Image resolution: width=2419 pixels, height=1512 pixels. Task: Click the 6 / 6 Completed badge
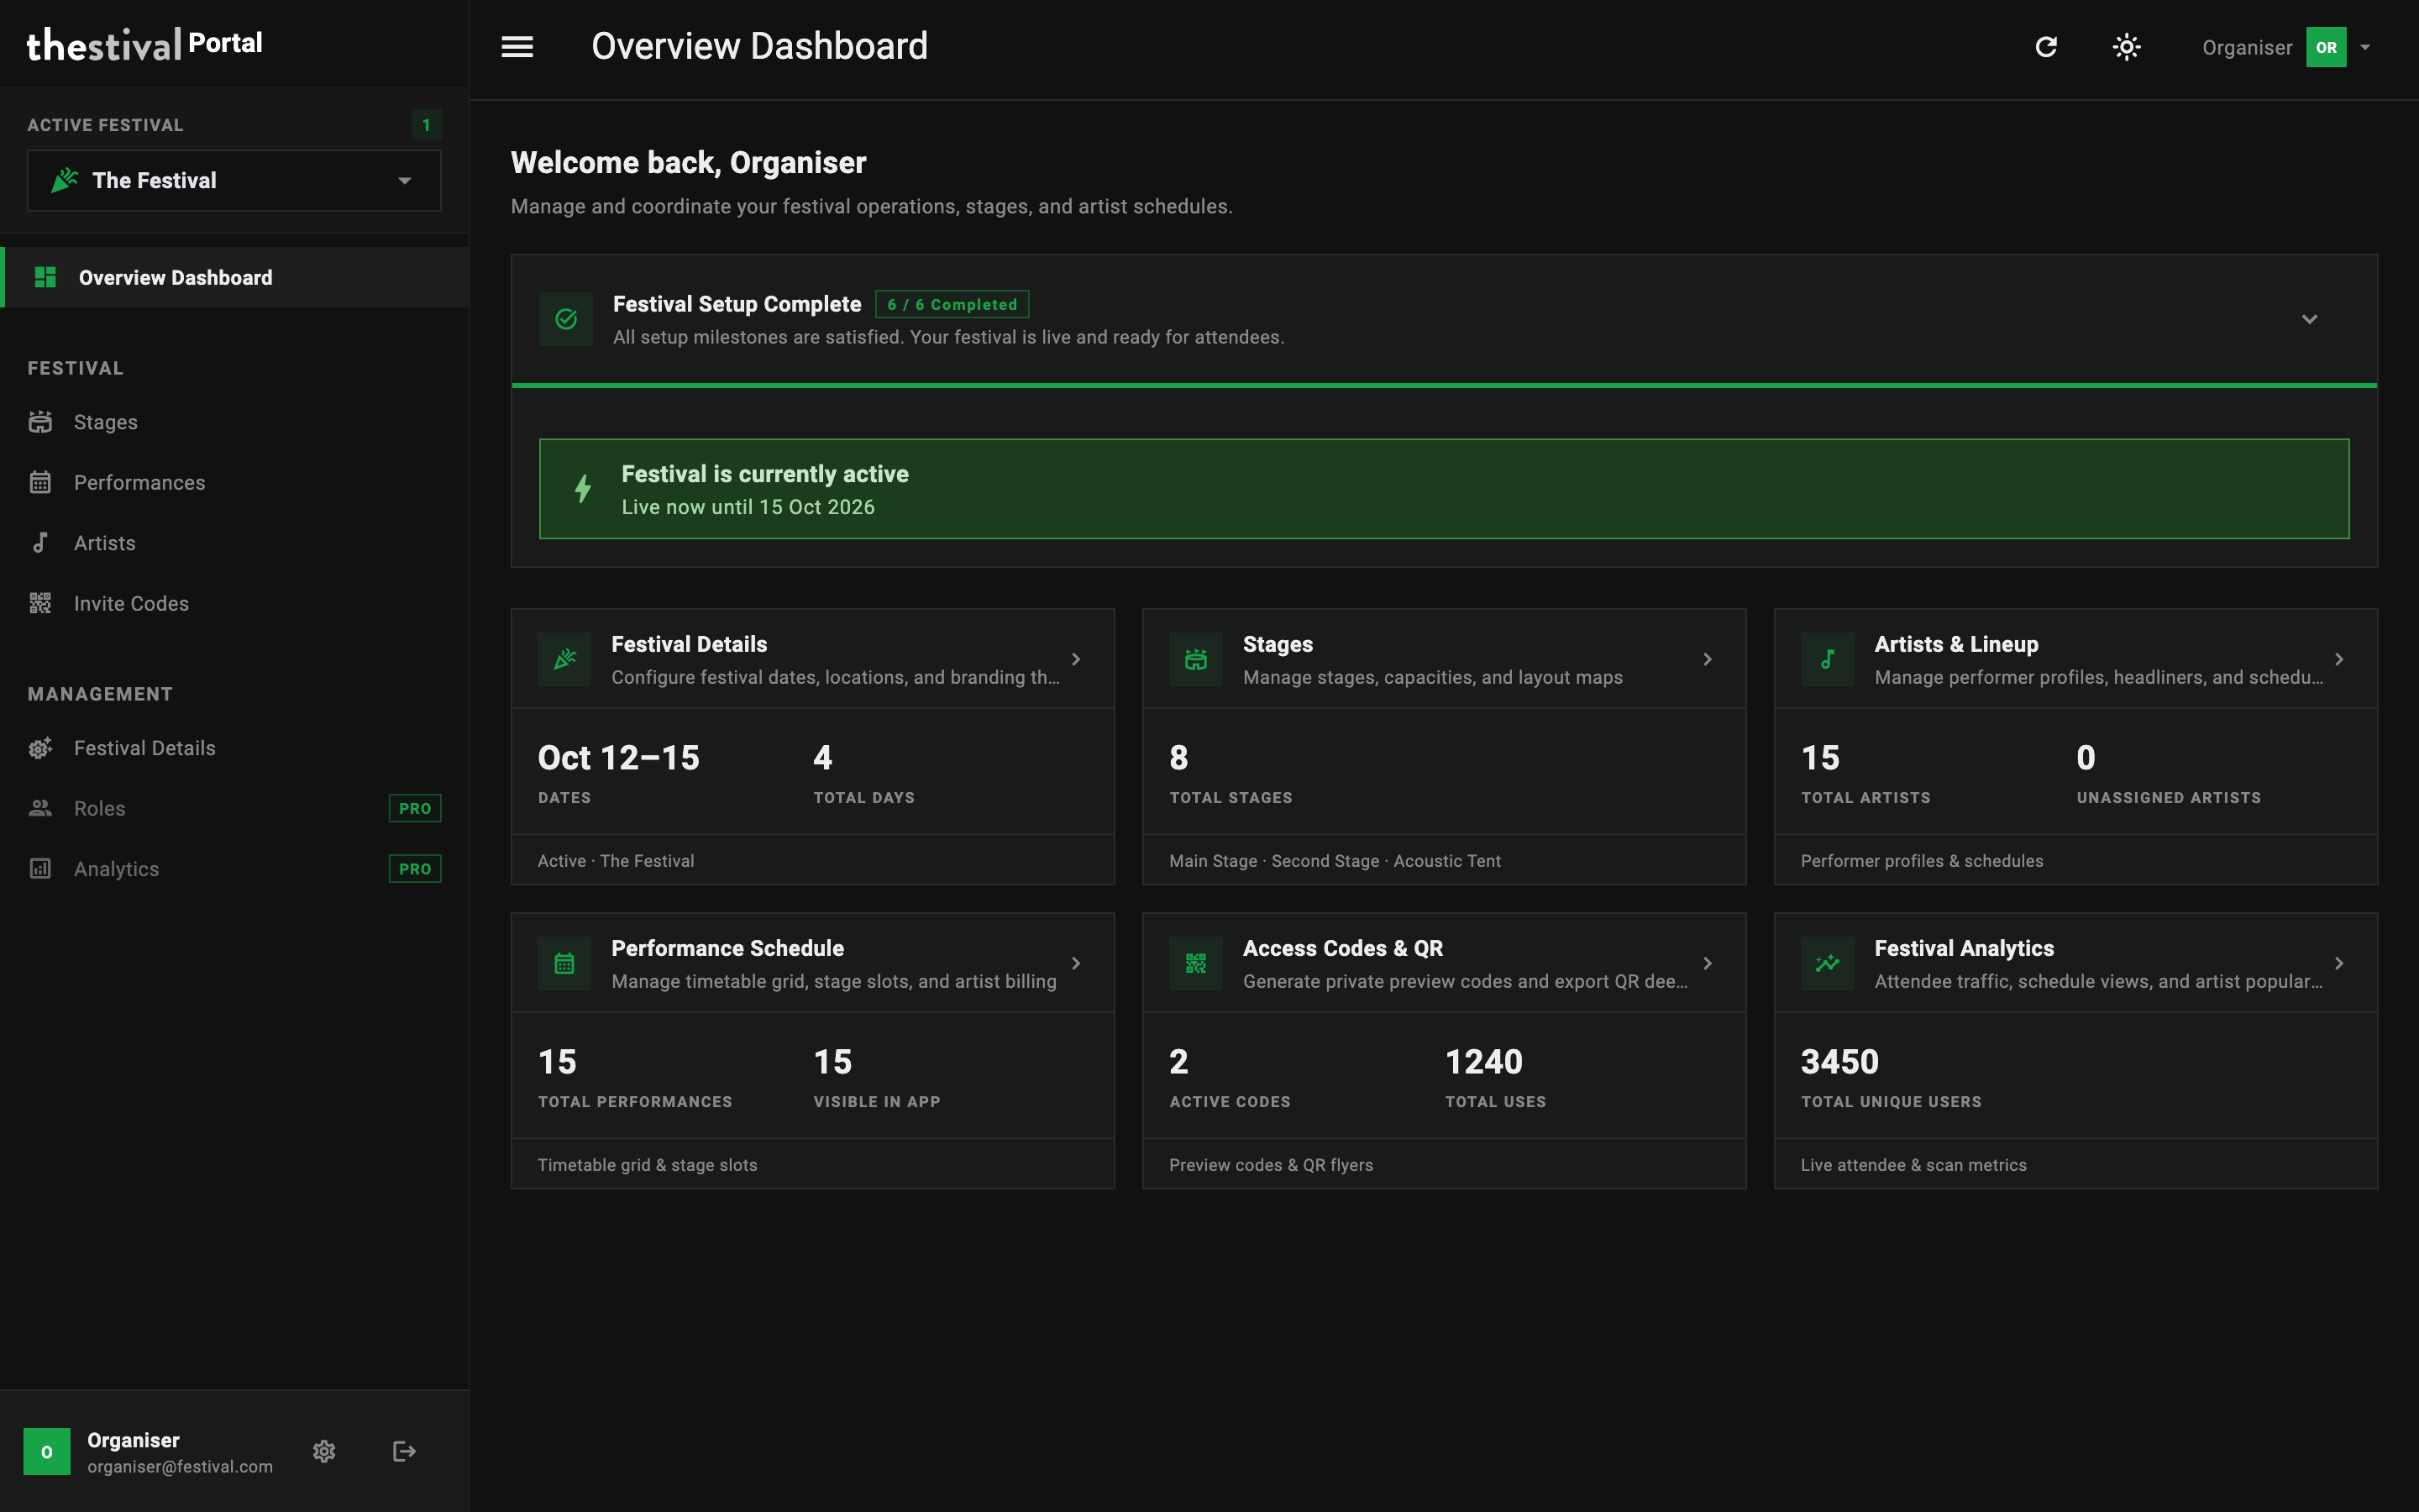pos(952,304)
